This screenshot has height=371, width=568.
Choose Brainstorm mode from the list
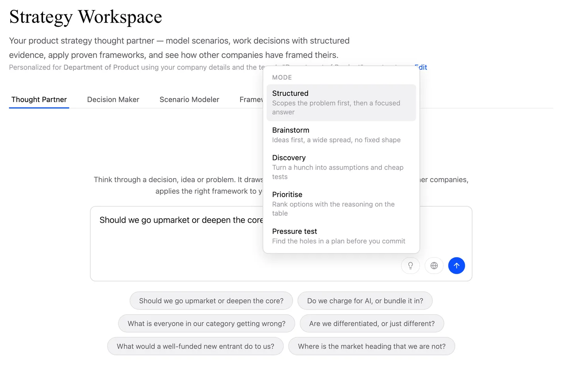click(341, 135)
